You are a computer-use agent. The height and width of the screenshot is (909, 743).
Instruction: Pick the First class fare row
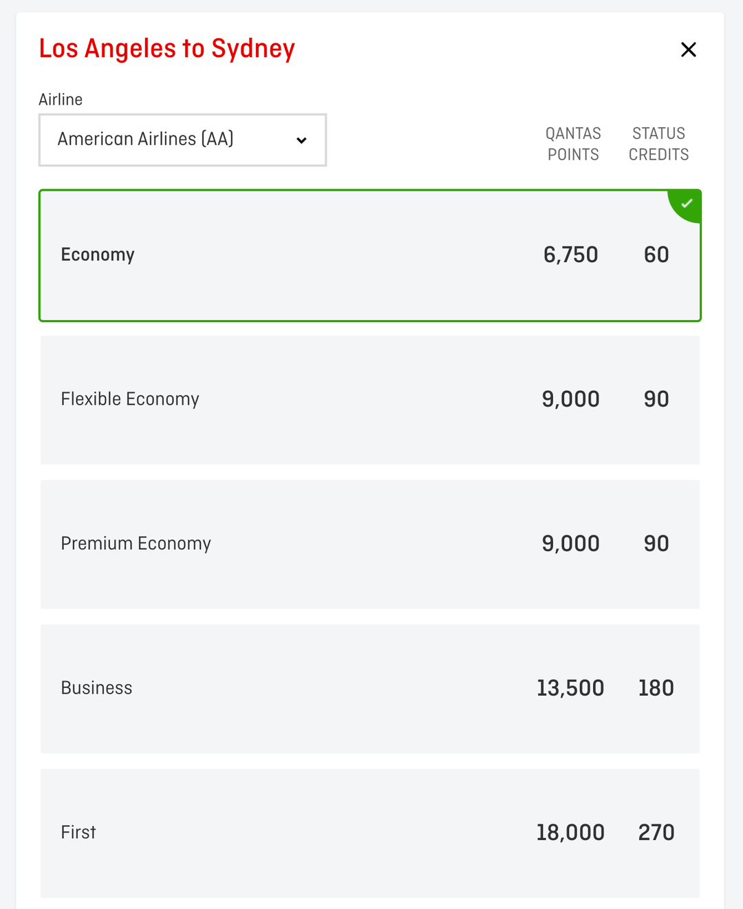tap(370, 832)
